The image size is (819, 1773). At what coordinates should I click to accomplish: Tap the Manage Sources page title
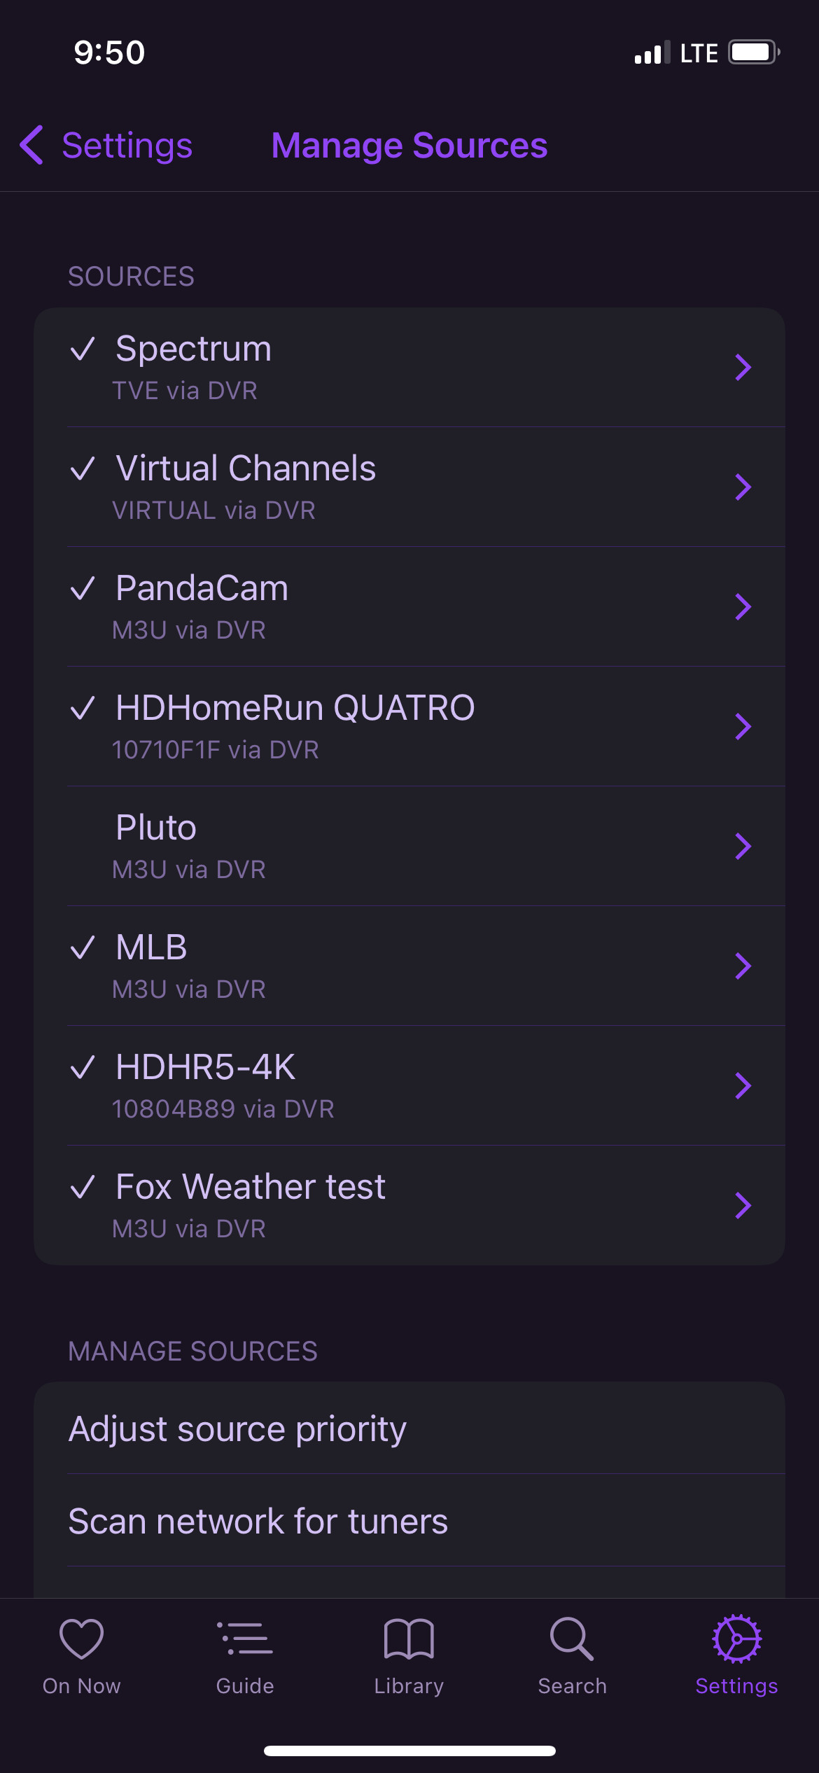pyautogui.click(x=409, y=146)
